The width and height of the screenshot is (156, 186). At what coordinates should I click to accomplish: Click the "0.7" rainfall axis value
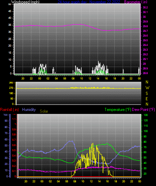(x=14, y=140)
